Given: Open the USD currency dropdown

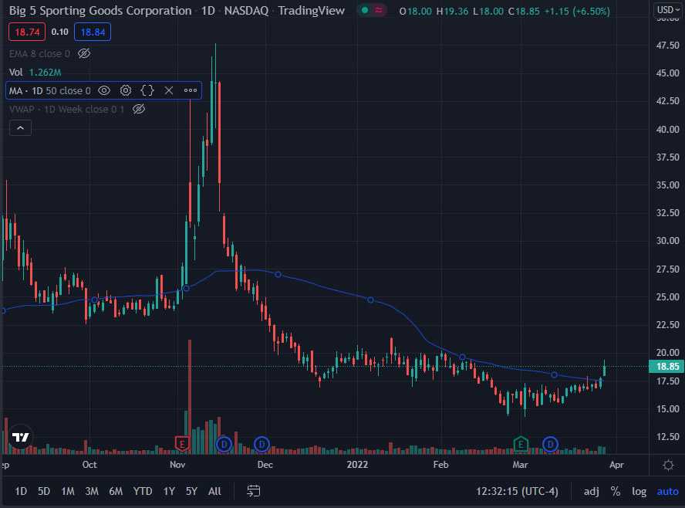Looking at the screenshot, I should [668, 9].
